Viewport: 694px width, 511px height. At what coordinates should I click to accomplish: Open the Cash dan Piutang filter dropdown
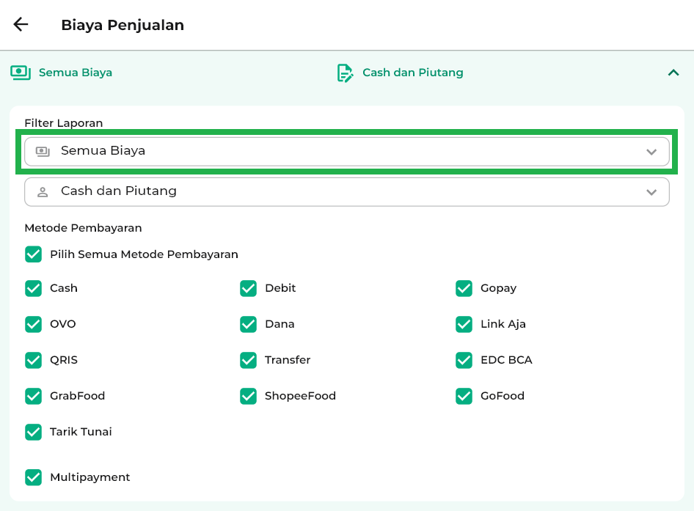pyautogui.click(x=346, y=192)
